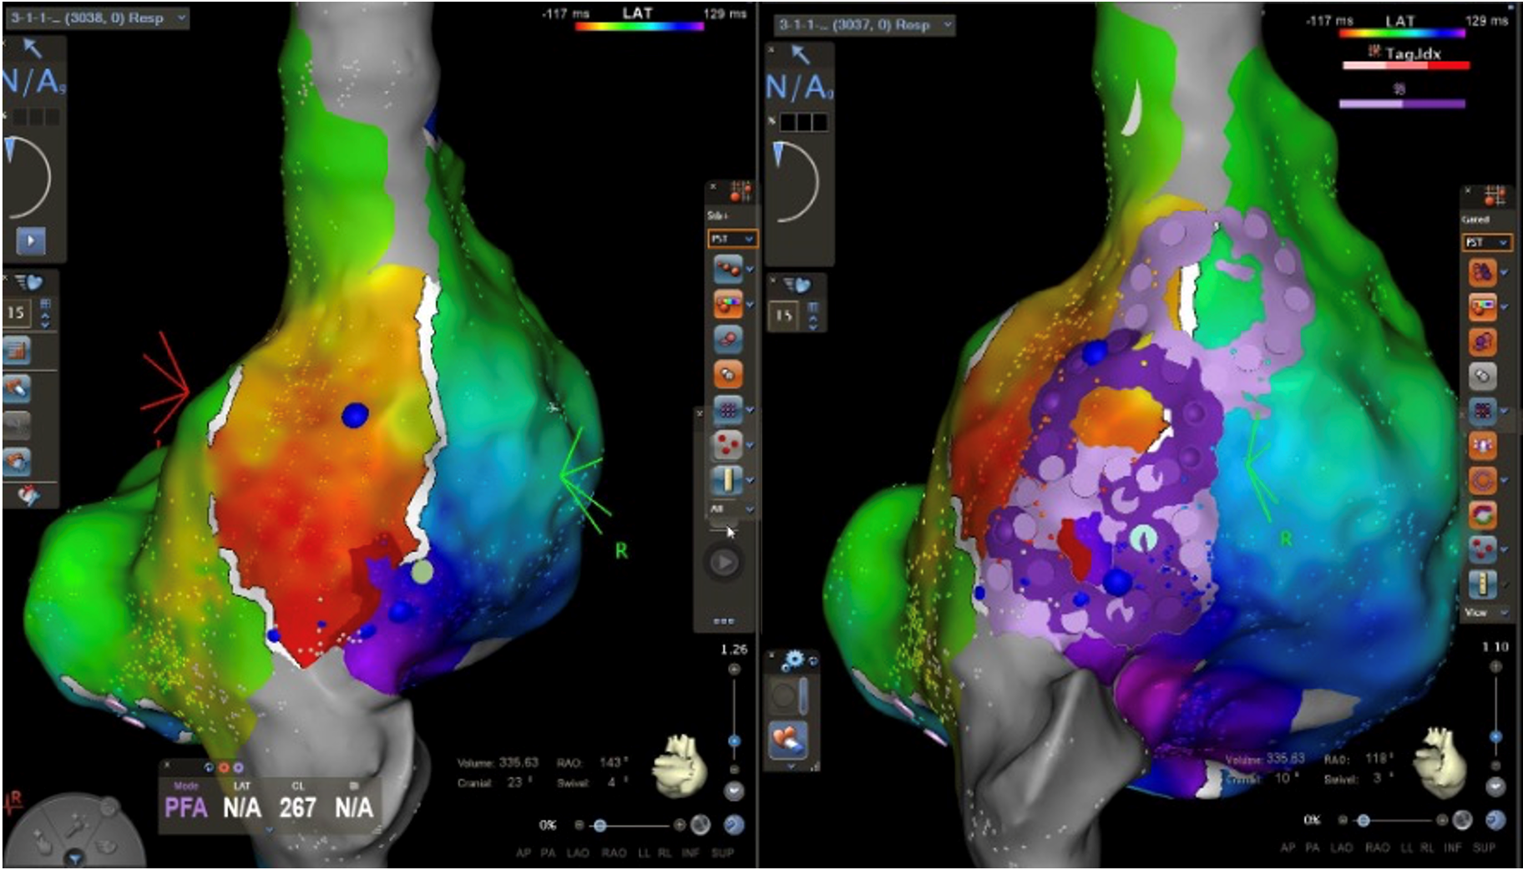This screenshot has height=870, width=1523.
Task: Click the heart icon in lower right panel
Action: click(x=787, y=740)
